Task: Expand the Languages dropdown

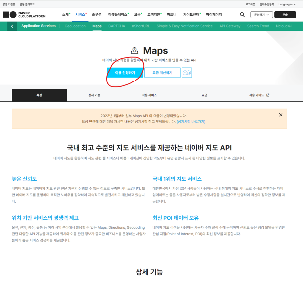Action: [x=287, y=4]
